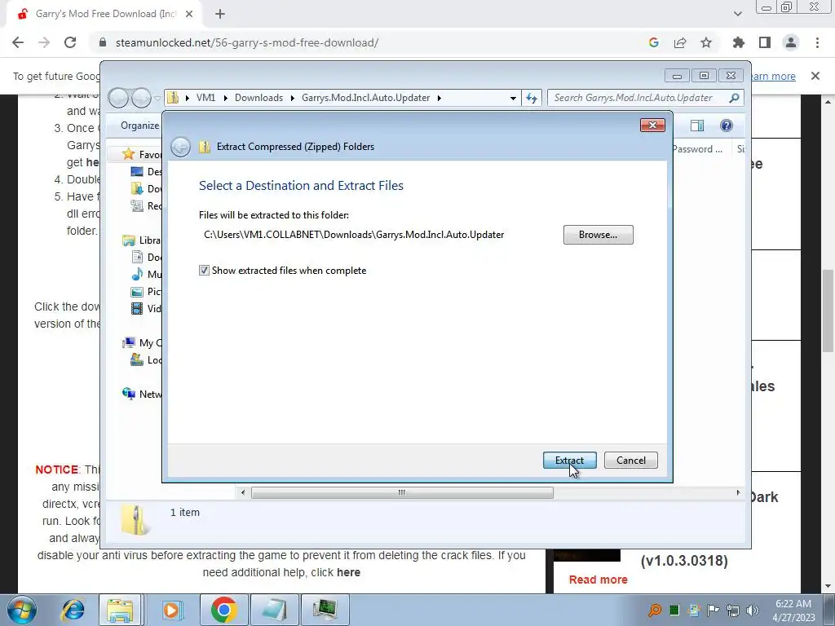
Task: Close the Garry's Mod Free Download tab
Action: click(x=189, y=14)
